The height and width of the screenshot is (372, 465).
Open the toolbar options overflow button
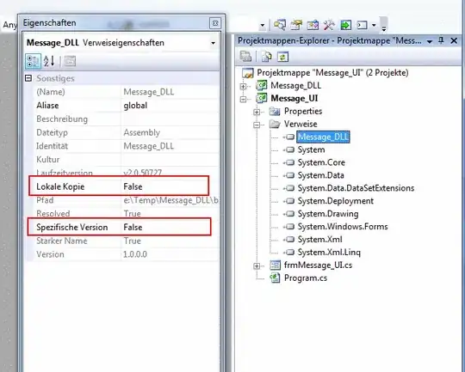pos(384,25)
